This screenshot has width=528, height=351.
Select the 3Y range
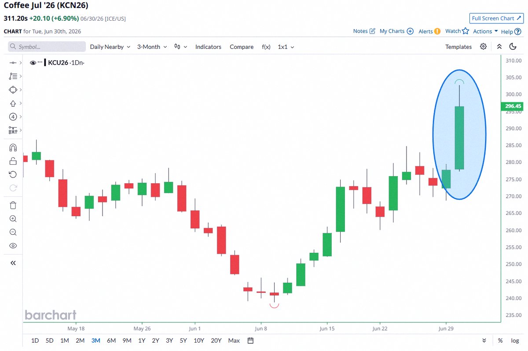[169, 340]
